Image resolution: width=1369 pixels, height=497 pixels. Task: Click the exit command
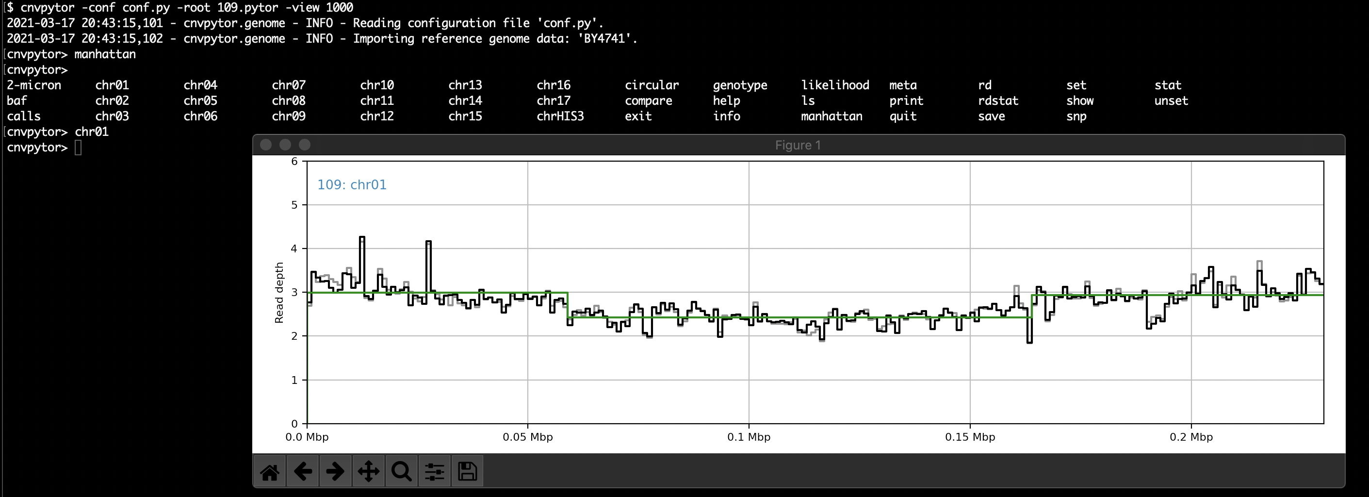637,116
